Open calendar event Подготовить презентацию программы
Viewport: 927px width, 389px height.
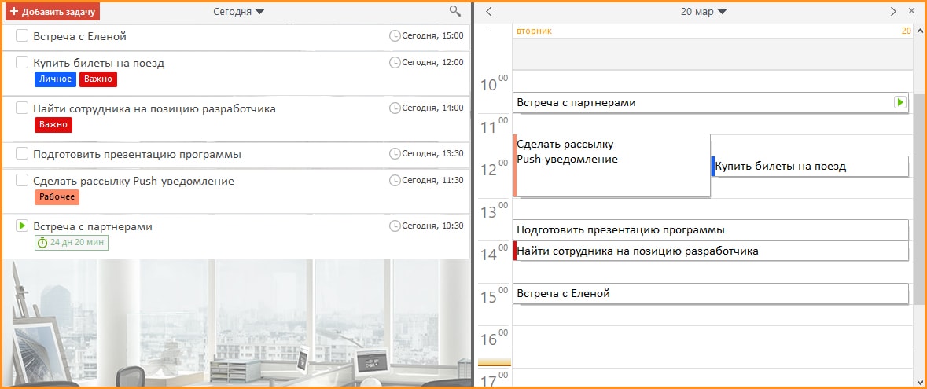710,230
